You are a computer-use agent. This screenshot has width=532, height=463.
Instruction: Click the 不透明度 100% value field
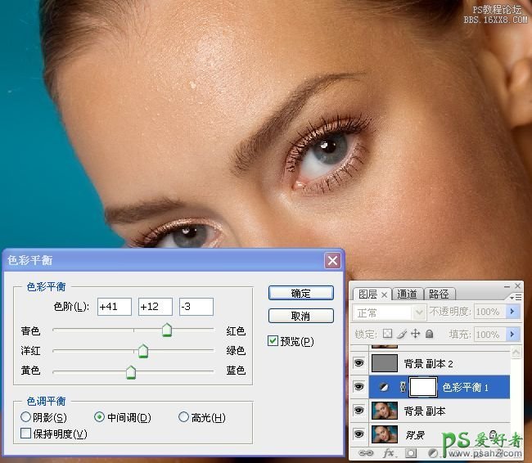click(489, 312)
